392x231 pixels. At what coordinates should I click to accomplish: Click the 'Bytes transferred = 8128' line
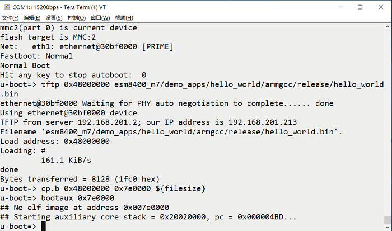[80, 179]
